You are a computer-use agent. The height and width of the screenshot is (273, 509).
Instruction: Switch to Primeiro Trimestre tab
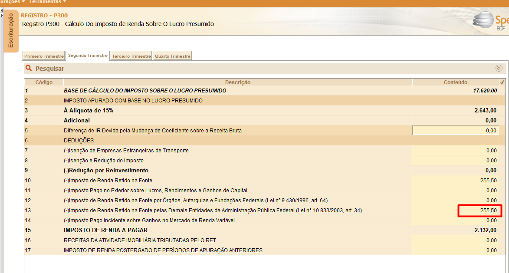coord(44,56)
